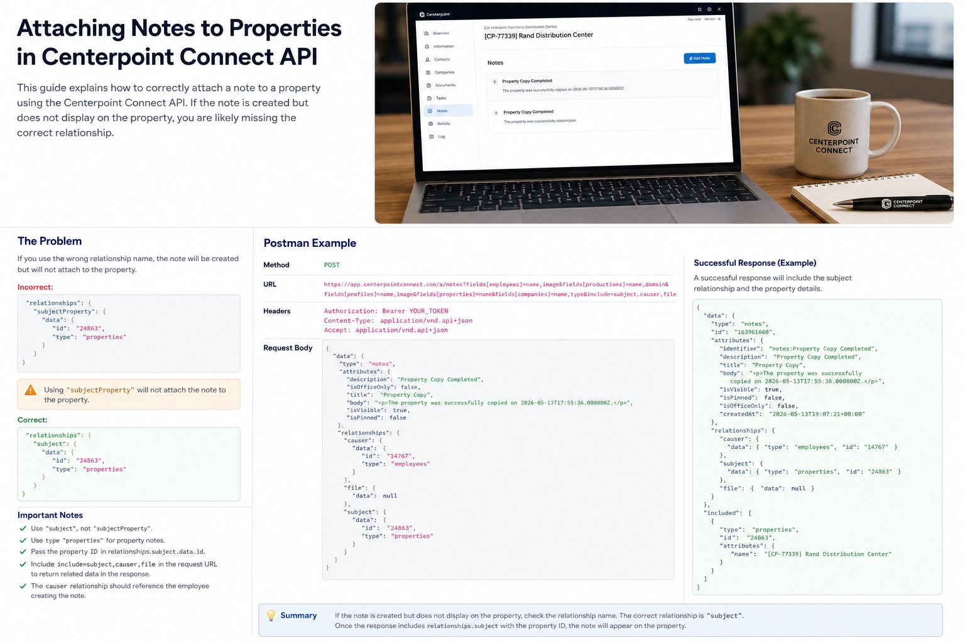Click the Contacts person icon in sidebar
The height and width of the screenshot is (643, 965).
click(428, 60)
